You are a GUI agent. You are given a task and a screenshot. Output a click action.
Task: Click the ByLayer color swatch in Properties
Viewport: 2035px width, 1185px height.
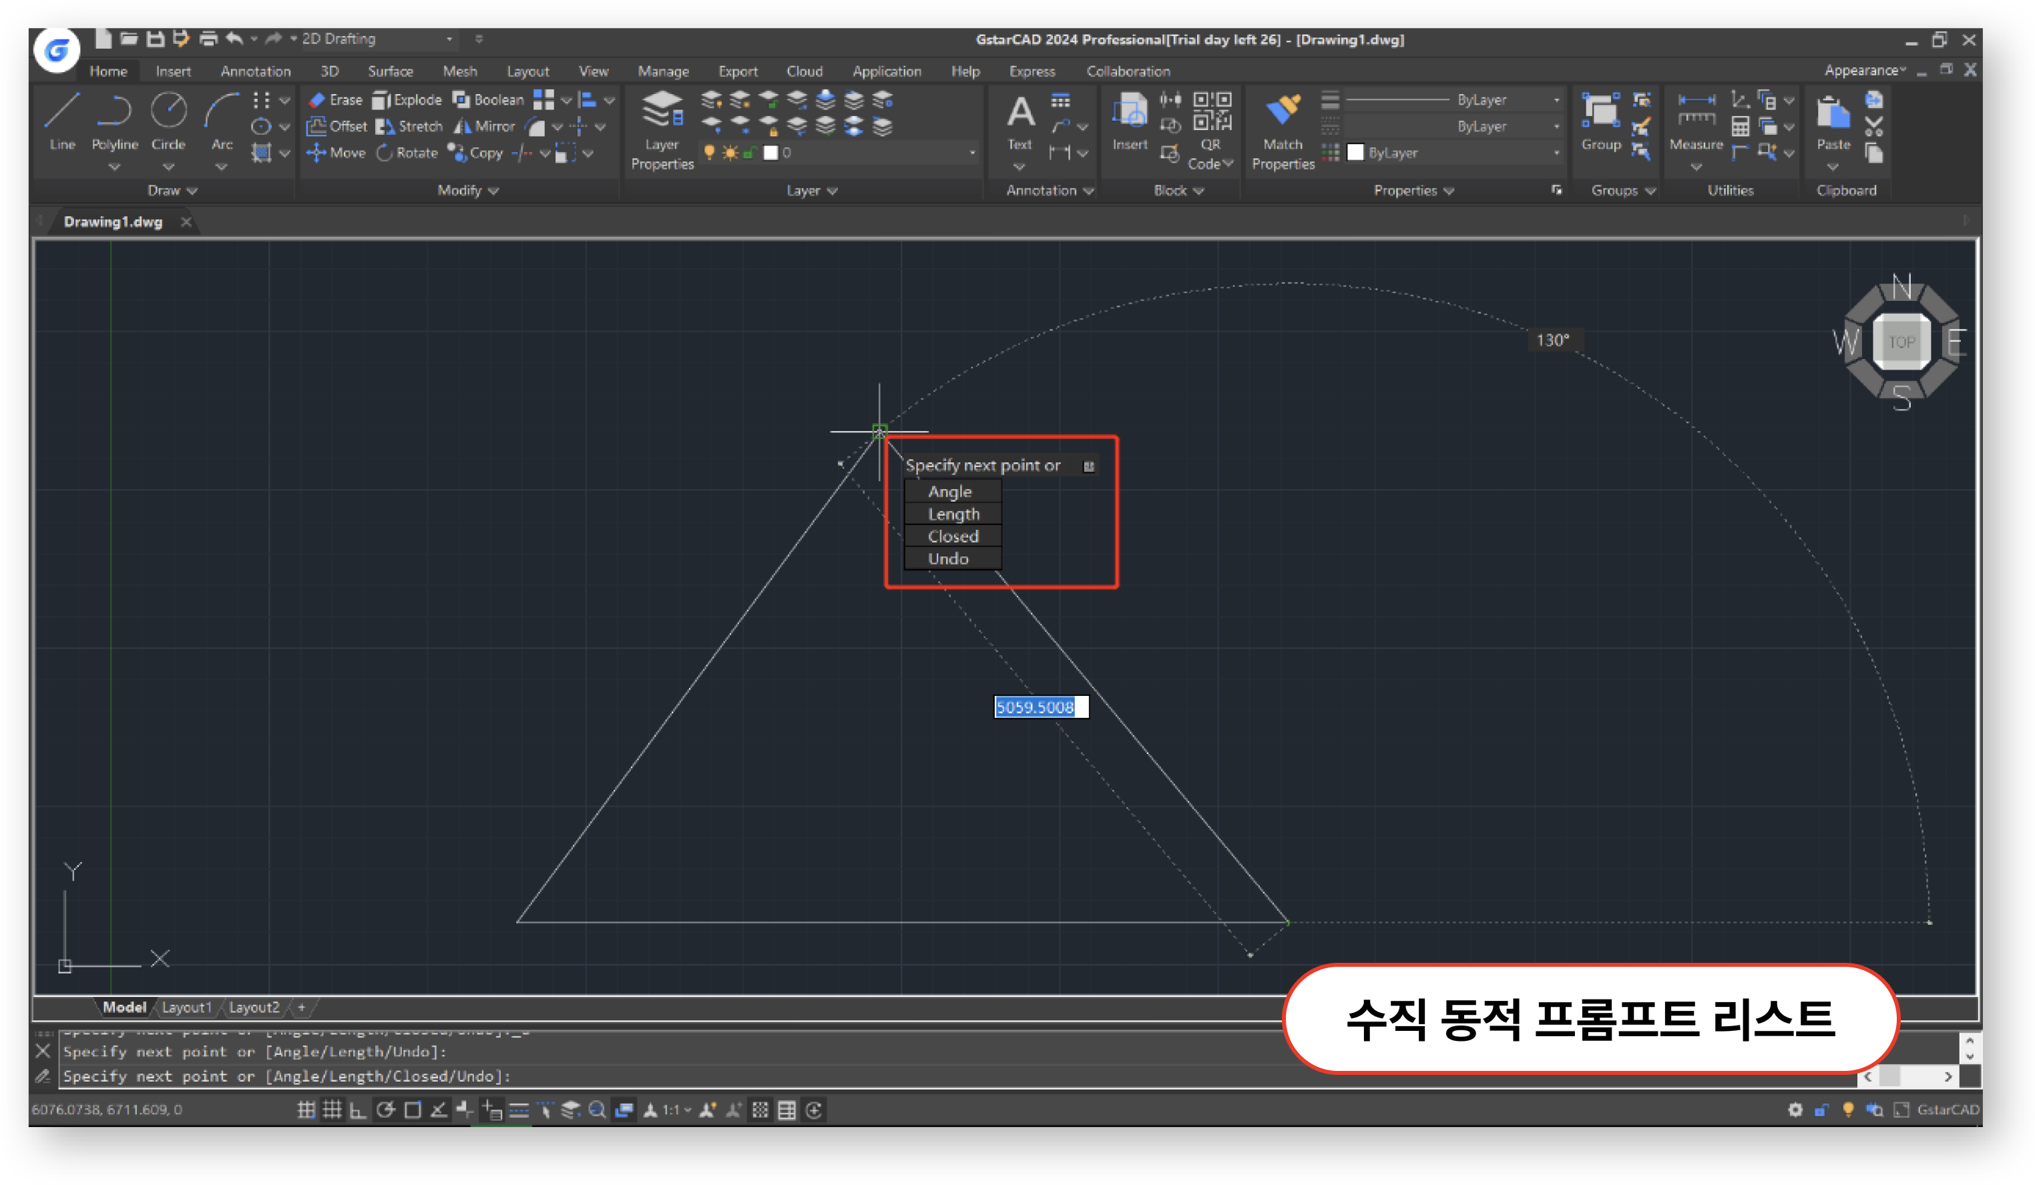[1355, 153]
